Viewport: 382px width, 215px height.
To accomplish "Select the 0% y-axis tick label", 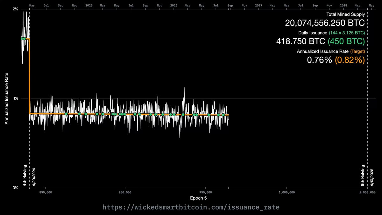I will [15, 188].
